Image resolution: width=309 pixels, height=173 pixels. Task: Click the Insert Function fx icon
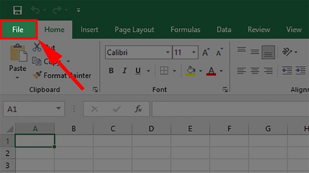coord(138,109)
